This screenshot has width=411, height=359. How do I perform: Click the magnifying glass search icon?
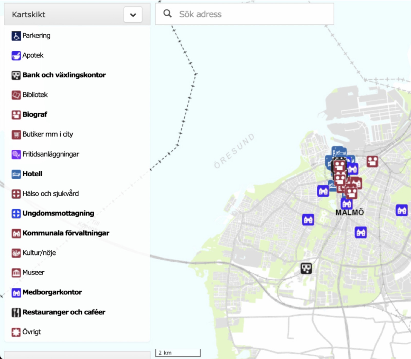tap(167, 14)
